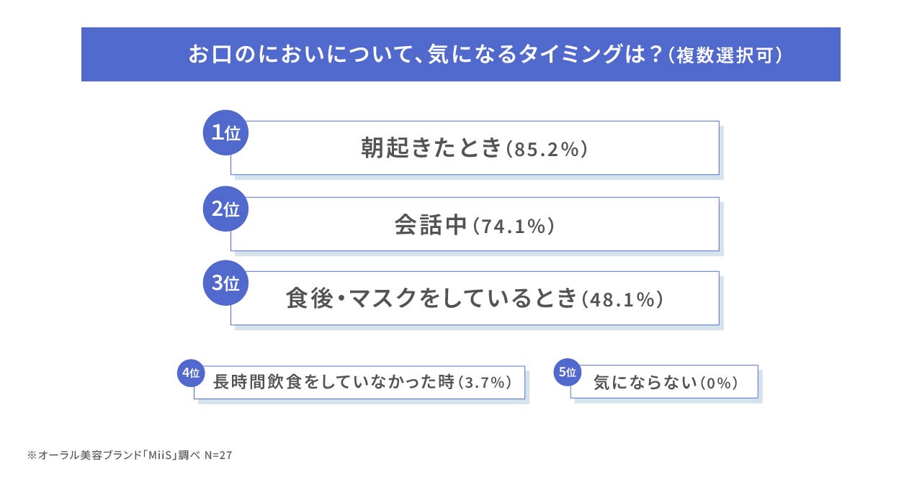This screenshot has width=922, height=482.
Task: Click the 3位 rank circle badge
Action: pyautogui.click(x=225, y=283)
